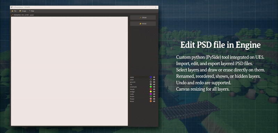Toggle the rocks layer eye icon

(154, 94)
